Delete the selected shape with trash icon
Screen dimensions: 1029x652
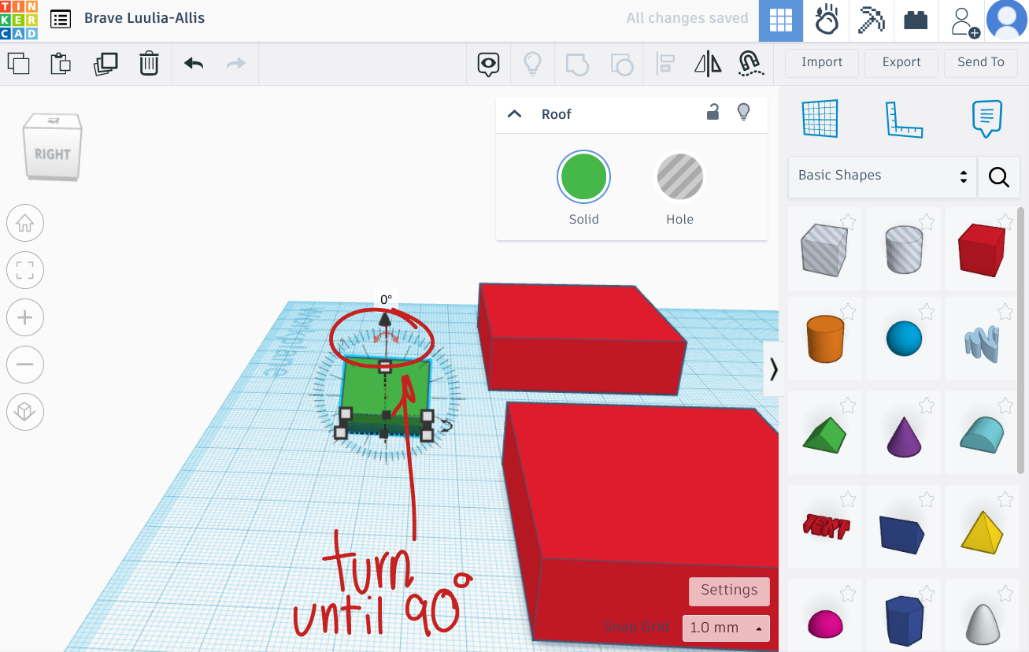149,63
